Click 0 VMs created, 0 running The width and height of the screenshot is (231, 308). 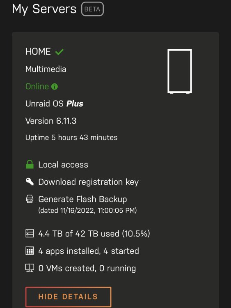click(87, 268)
